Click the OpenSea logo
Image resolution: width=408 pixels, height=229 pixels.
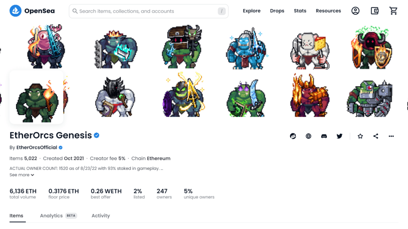tap(32, 11)
